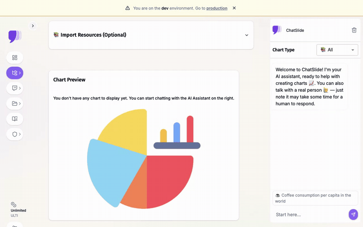Viewport: 363px width, 227px height.
Task: Click the Chart Type label
Action: click(x=283, y=50)
